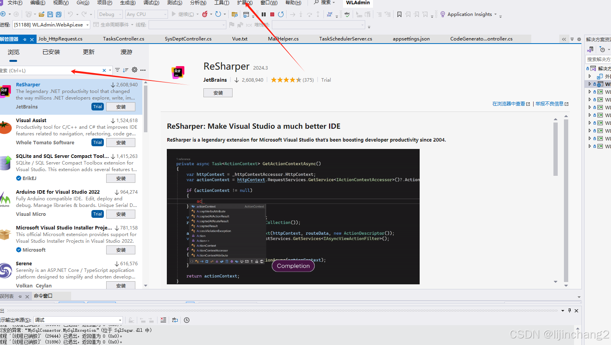The width and height of the screenshot is (611, 345).
Task: Open the output window options dropdown arrow
Action: (x=563, y=311)
